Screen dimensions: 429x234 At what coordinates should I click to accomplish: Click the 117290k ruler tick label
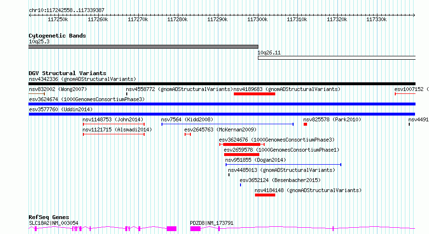click(217, 19)
